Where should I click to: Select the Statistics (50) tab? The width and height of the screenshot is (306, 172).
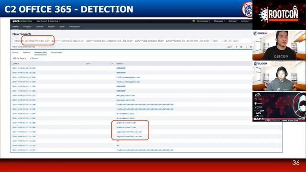coord(40,53)
